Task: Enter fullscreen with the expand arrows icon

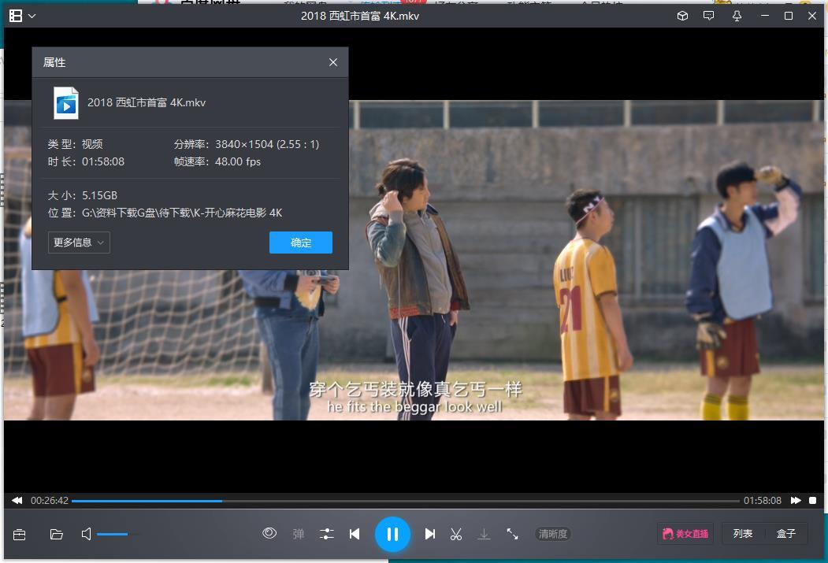Action: coord(512,534)
